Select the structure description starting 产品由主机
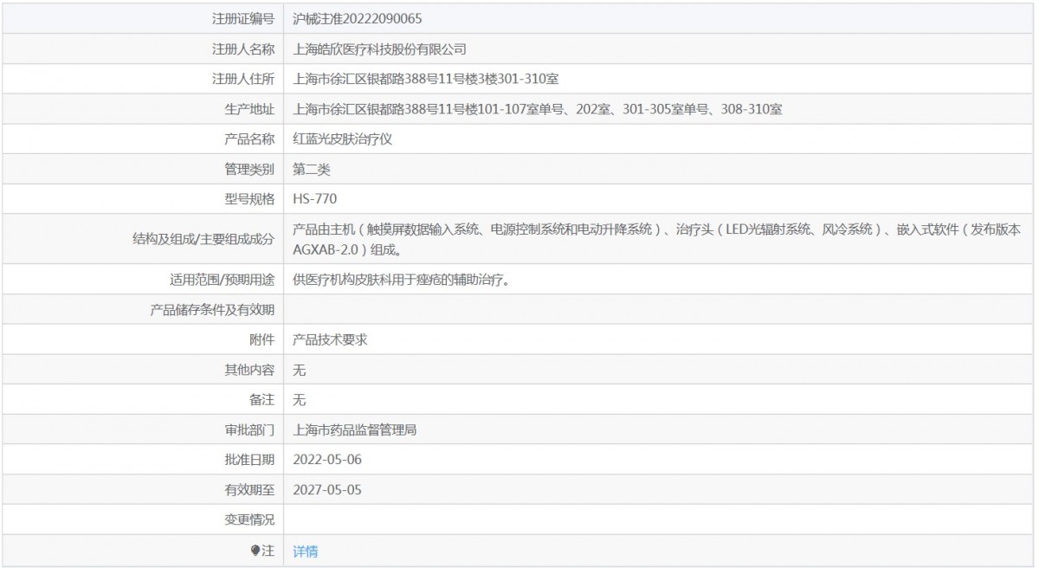 [x=658, y=238]
